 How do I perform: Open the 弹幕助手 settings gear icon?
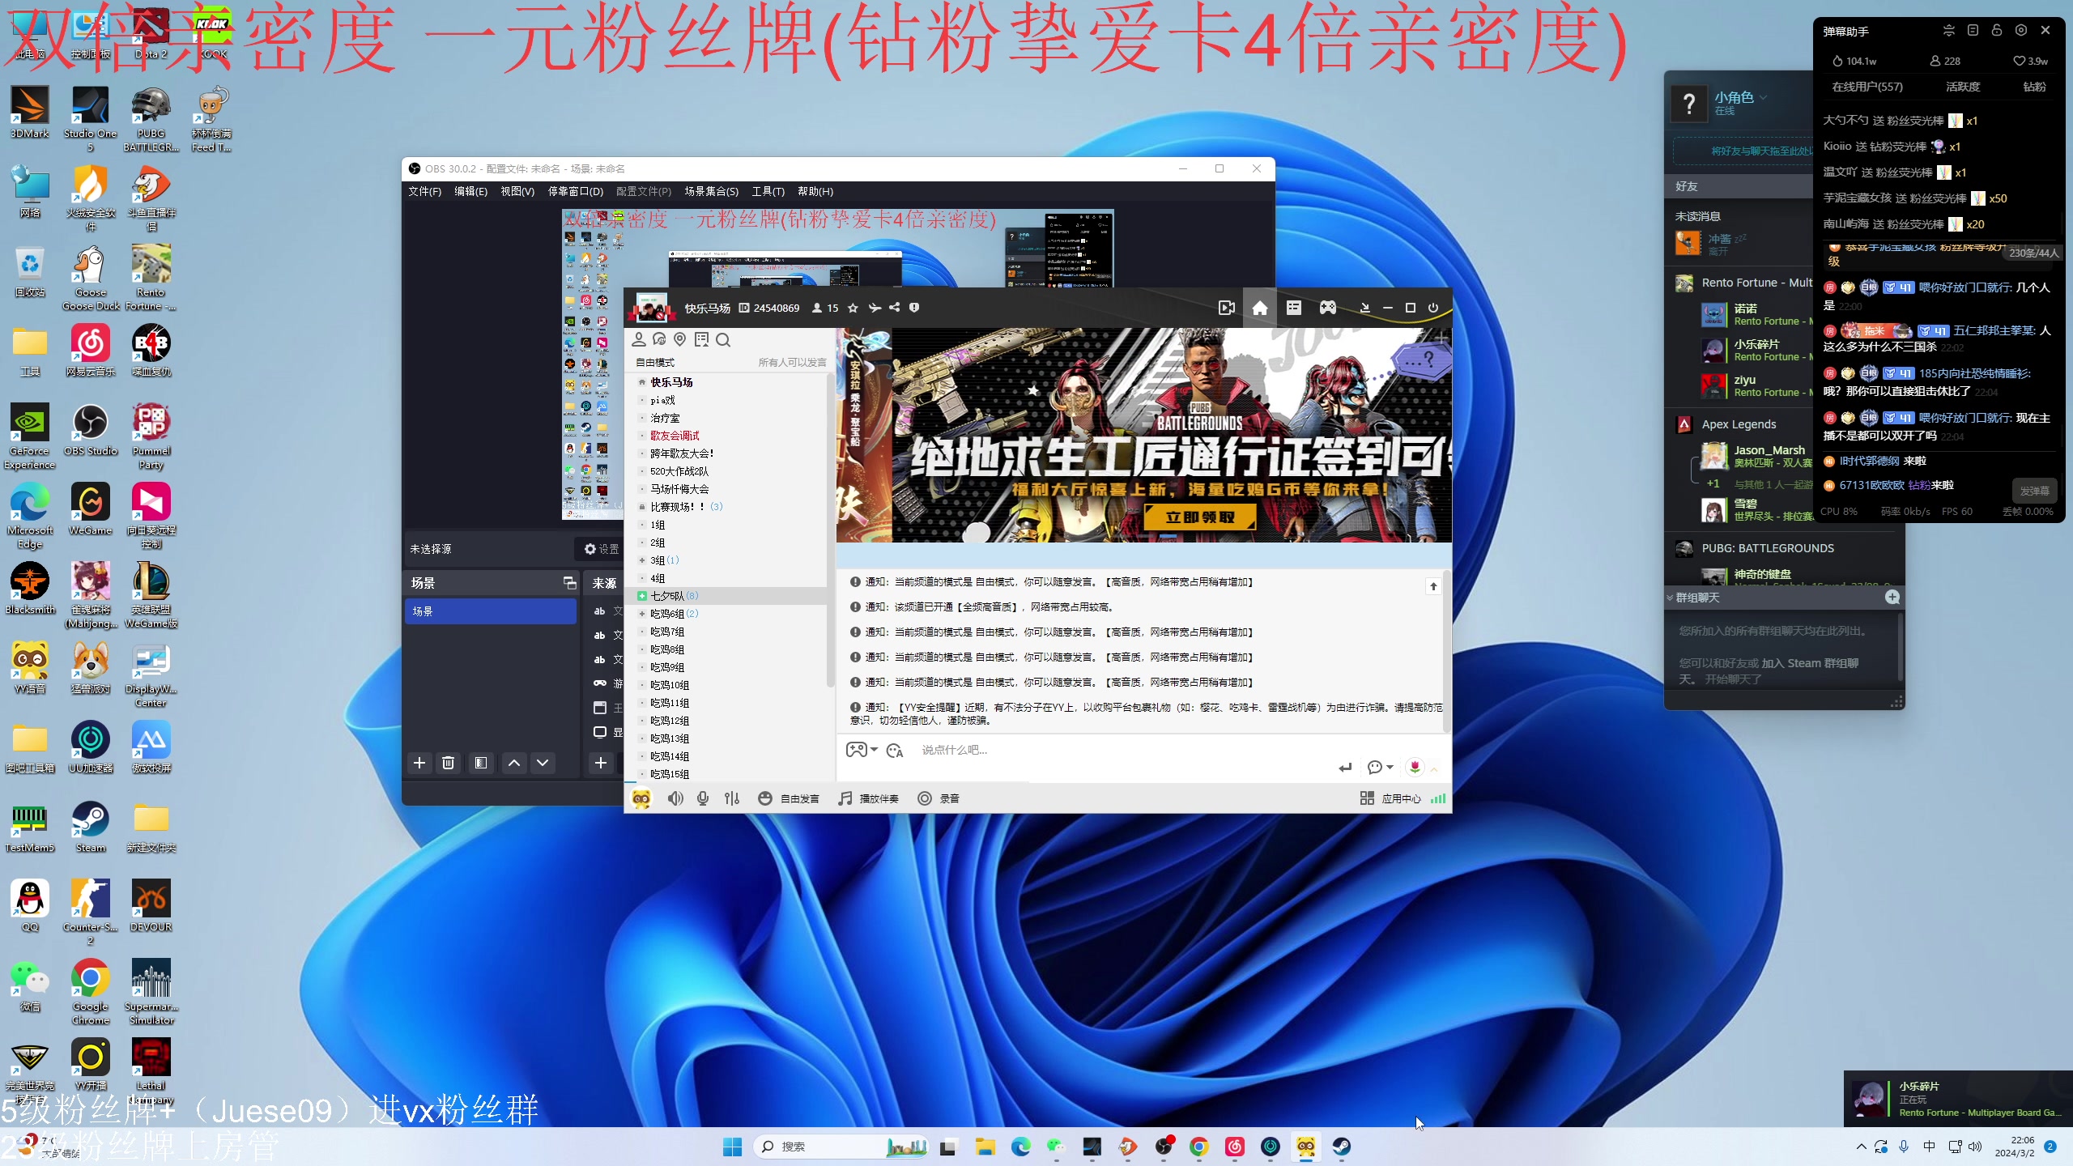2021,30
